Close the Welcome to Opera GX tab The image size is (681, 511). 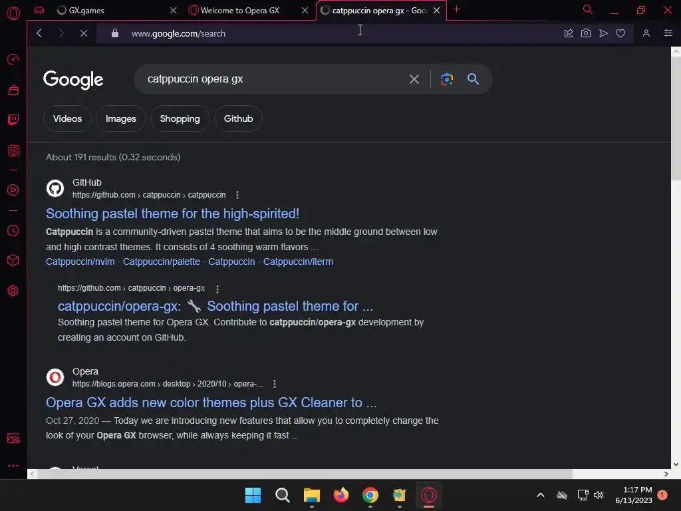point(305,10)
